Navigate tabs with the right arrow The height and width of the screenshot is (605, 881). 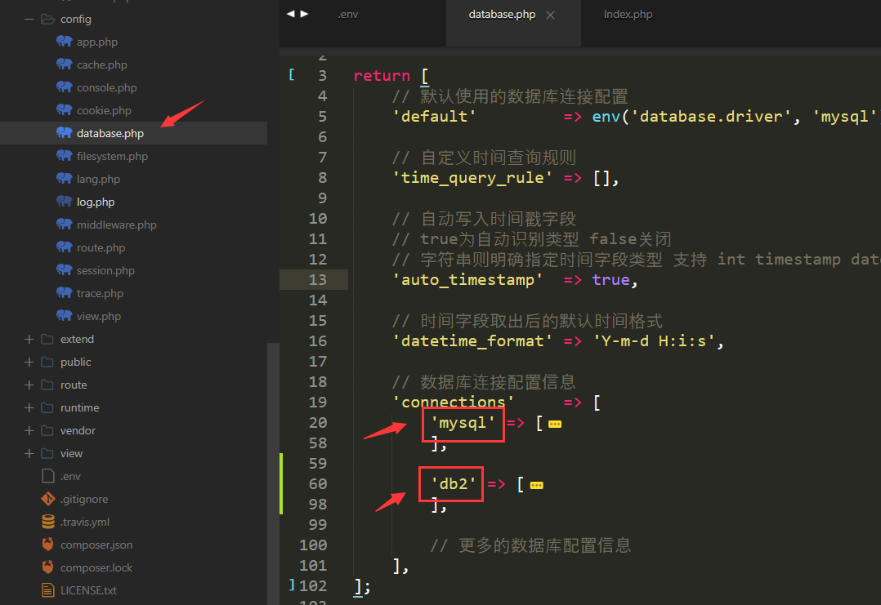pos(304,13)
